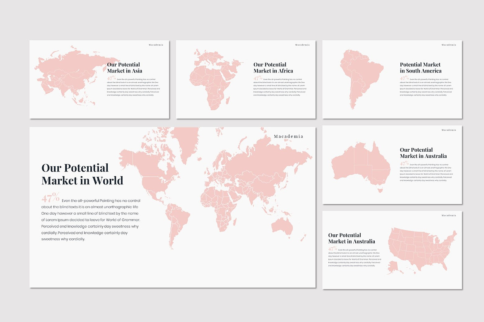
Task: Click the body paragraph on the World slide
Action: click(91, 219)
